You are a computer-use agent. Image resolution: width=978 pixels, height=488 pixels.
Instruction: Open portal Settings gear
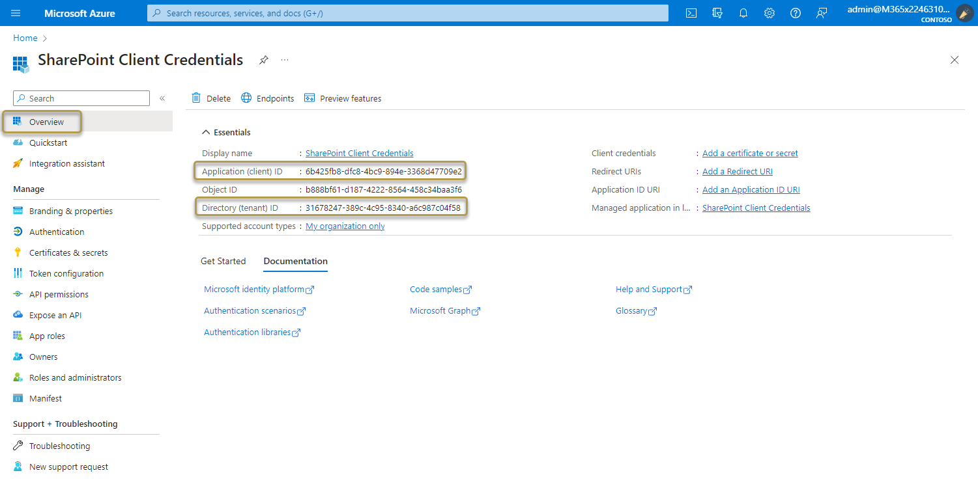pyautogui.click(x=769, y=13)
